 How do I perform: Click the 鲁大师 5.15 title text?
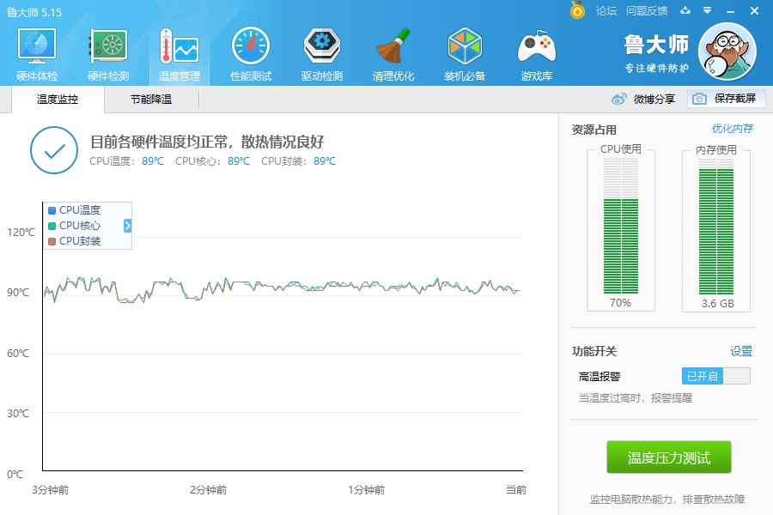[x=34, y=12]
